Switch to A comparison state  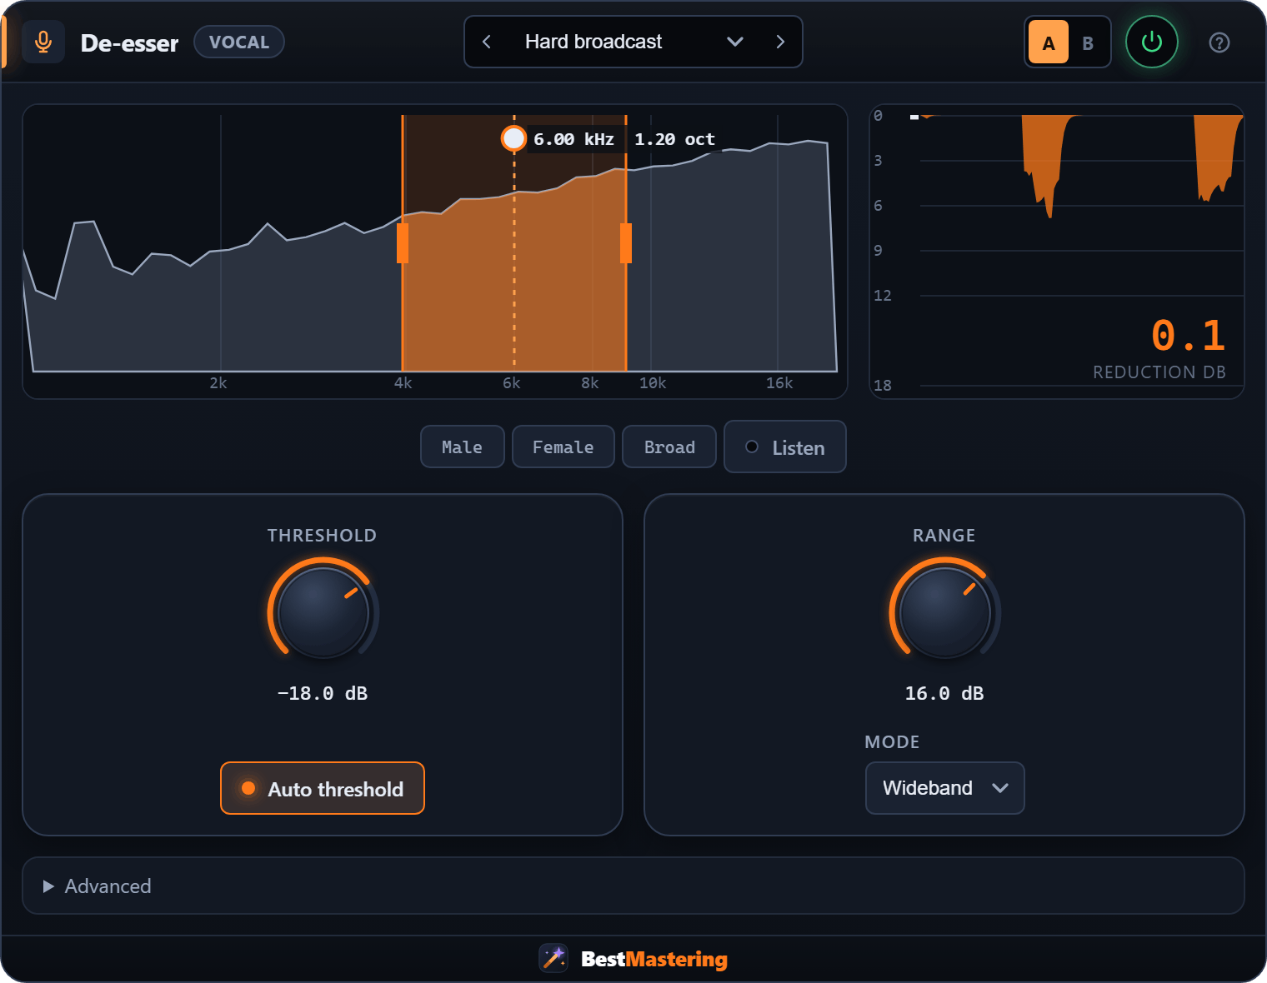click(1049, 42)
